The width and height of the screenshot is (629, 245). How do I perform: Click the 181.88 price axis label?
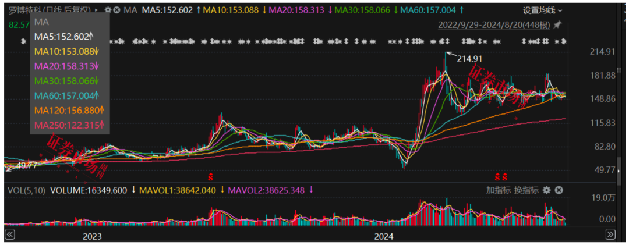(604, 76)
